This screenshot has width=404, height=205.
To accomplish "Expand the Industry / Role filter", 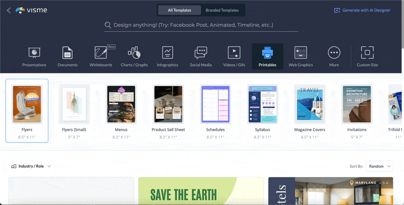I will (31, 166).
